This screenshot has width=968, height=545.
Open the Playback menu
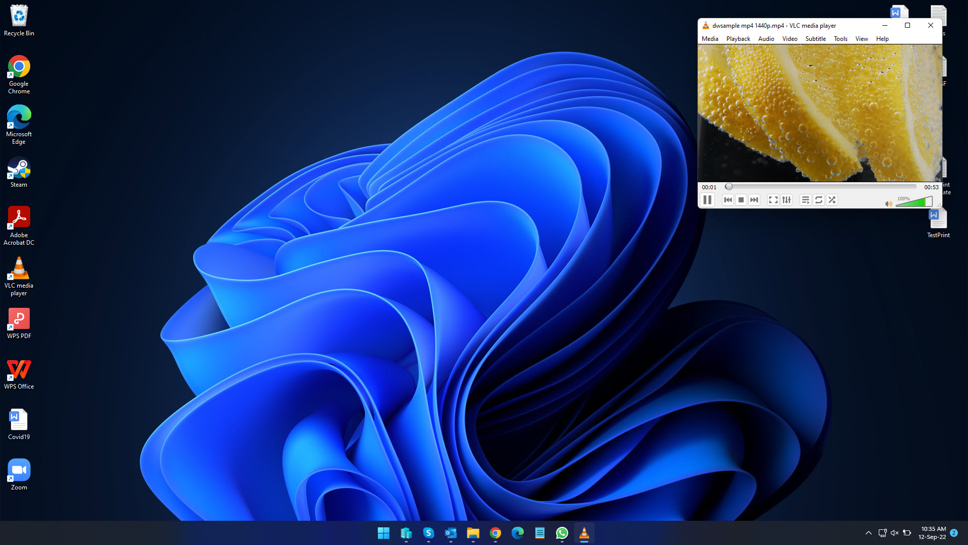click(x=738, y=38)
